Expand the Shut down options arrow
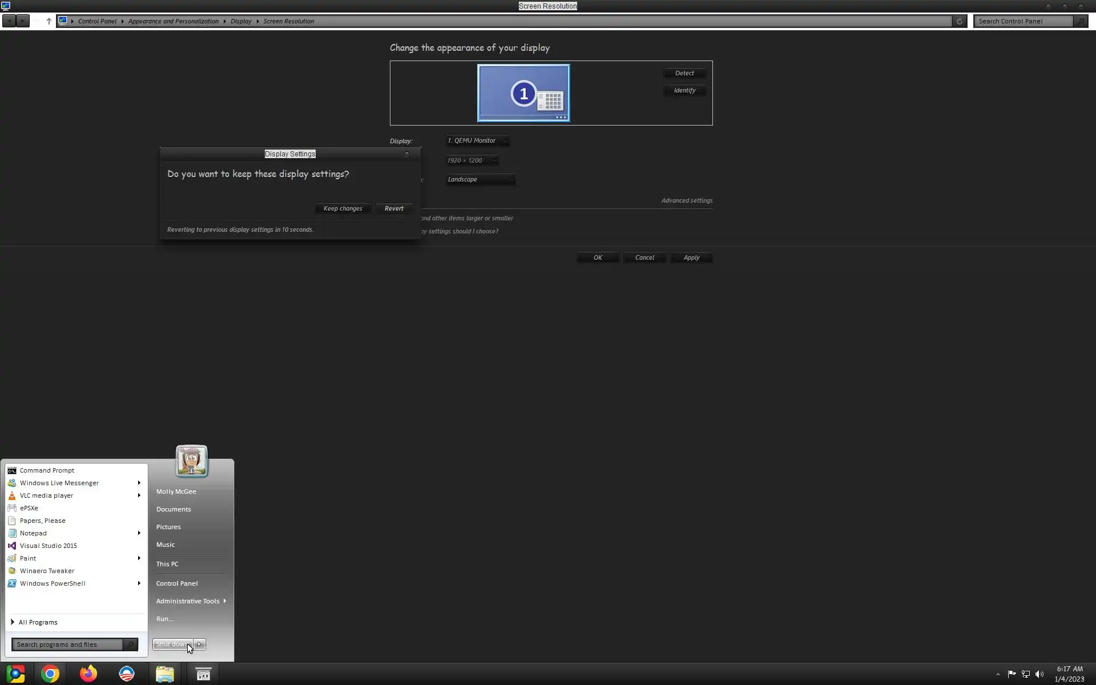1096x685 pixels. (x=199, y=644)
